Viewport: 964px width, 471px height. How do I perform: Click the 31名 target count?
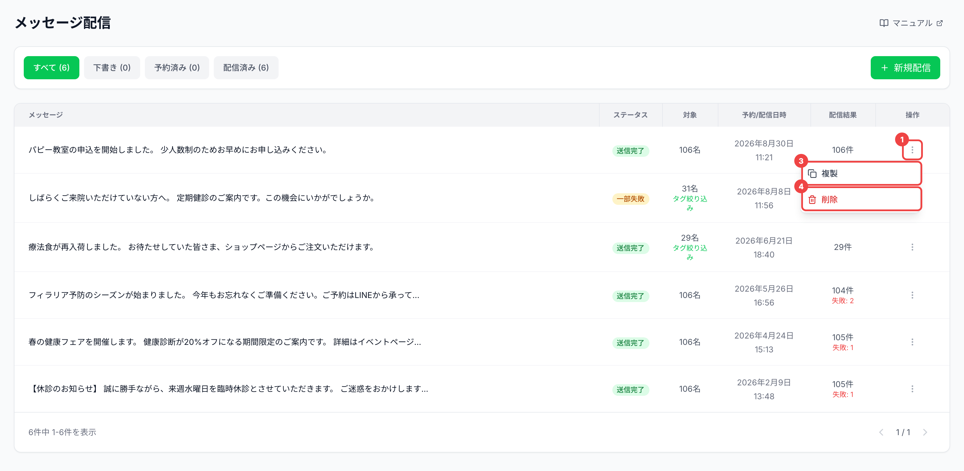[689, 189]
